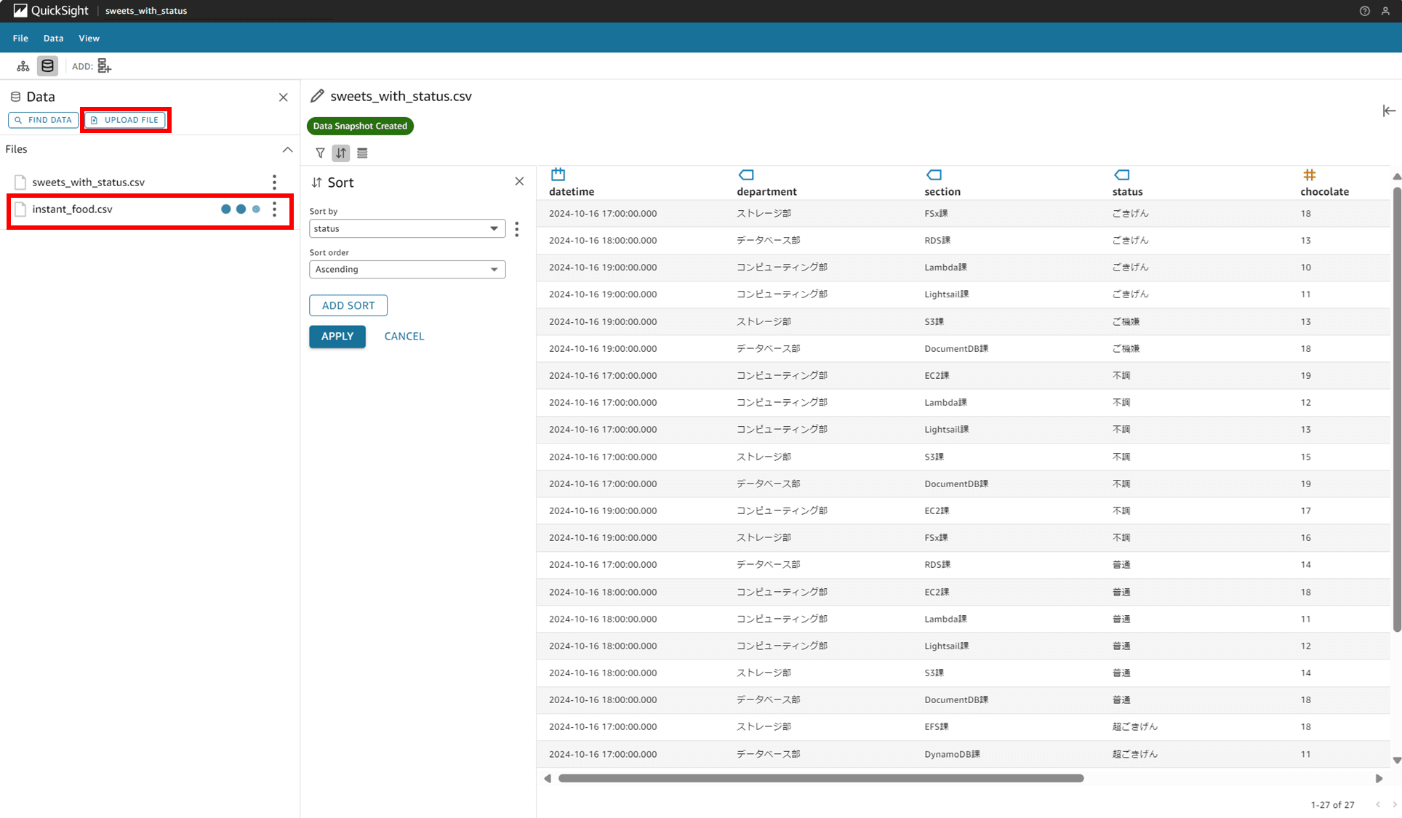Click the data source icon in top-left
The height and width of the screenshot is (818, 1402).
coord(47,65)
